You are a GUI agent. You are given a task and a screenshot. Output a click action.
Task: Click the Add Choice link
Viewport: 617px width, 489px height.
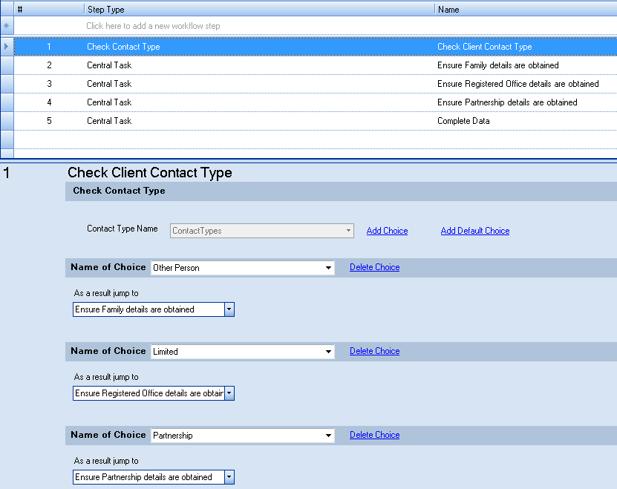point(387,231)
